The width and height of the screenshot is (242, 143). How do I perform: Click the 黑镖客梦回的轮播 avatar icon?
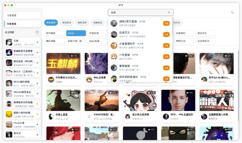tap(9, 104)
